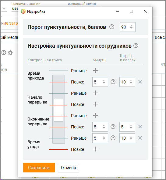Click the Контрольная точка column header
Screen dimensions: 166x180
pyautogui.click(x=44, y=60)
